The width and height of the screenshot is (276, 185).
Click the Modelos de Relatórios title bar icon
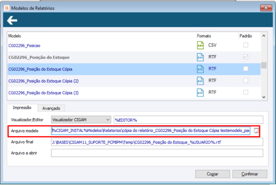[x=7, y=8]
